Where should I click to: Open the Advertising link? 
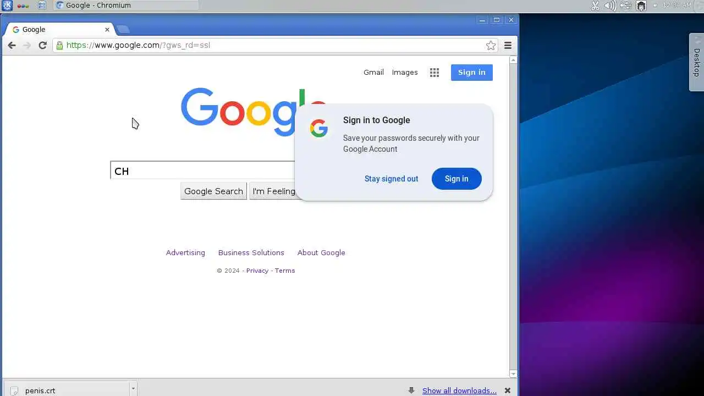coord(185,252)
